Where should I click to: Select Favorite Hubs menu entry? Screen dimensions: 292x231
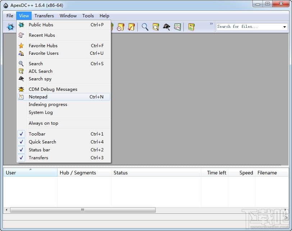pyautogui.click(x=64, y=45)
